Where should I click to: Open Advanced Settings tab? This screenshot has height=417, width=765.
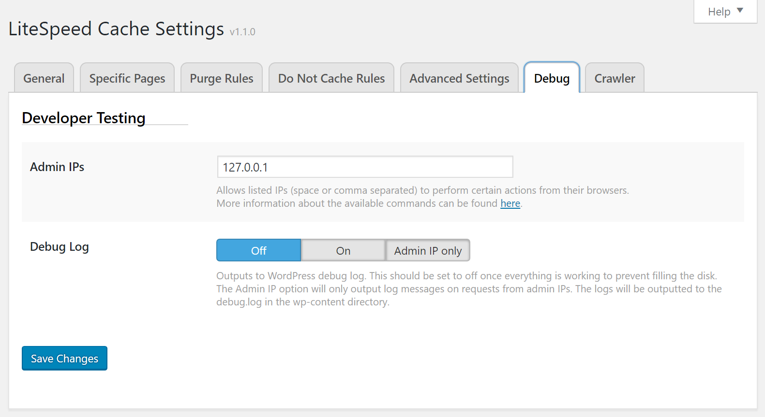(459, 78)
